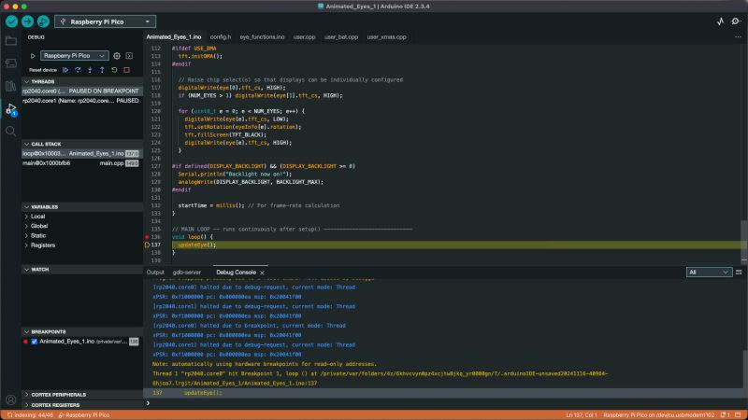Image resolution: width=748 pixels, height=420 pixels.
Task: Click the board port status bar item
Action: pos(659,415)
